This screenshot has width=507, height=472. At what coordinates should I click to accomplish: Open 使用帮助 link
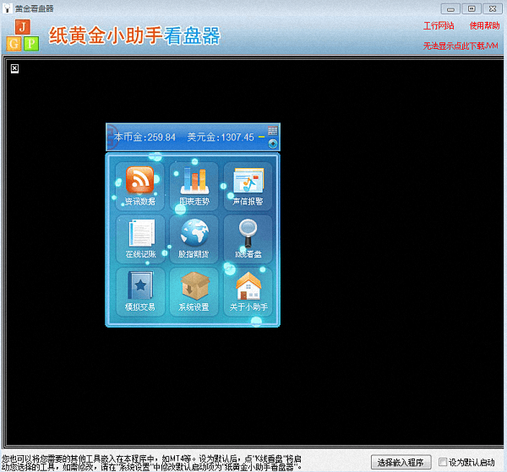pos(484,25)
